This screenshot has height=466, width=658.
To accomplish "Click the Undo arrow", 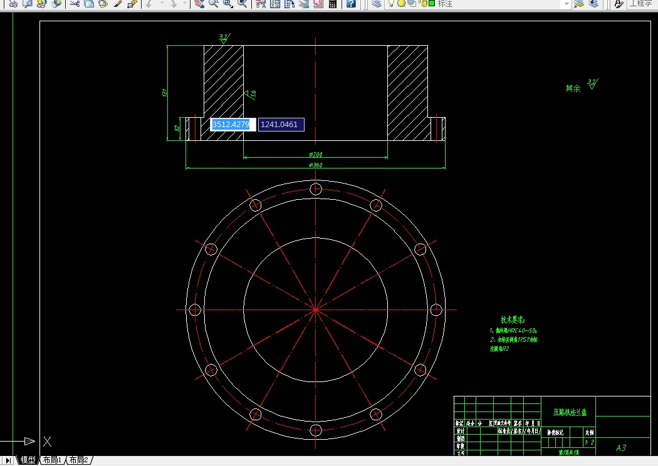I will click(x=150, y=4).
